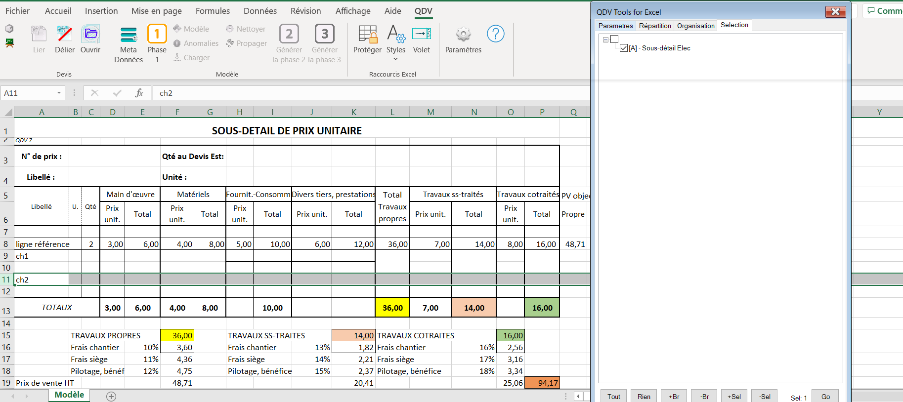Switch to Parametres tab in QDV Tools

(x=615, y=26)
